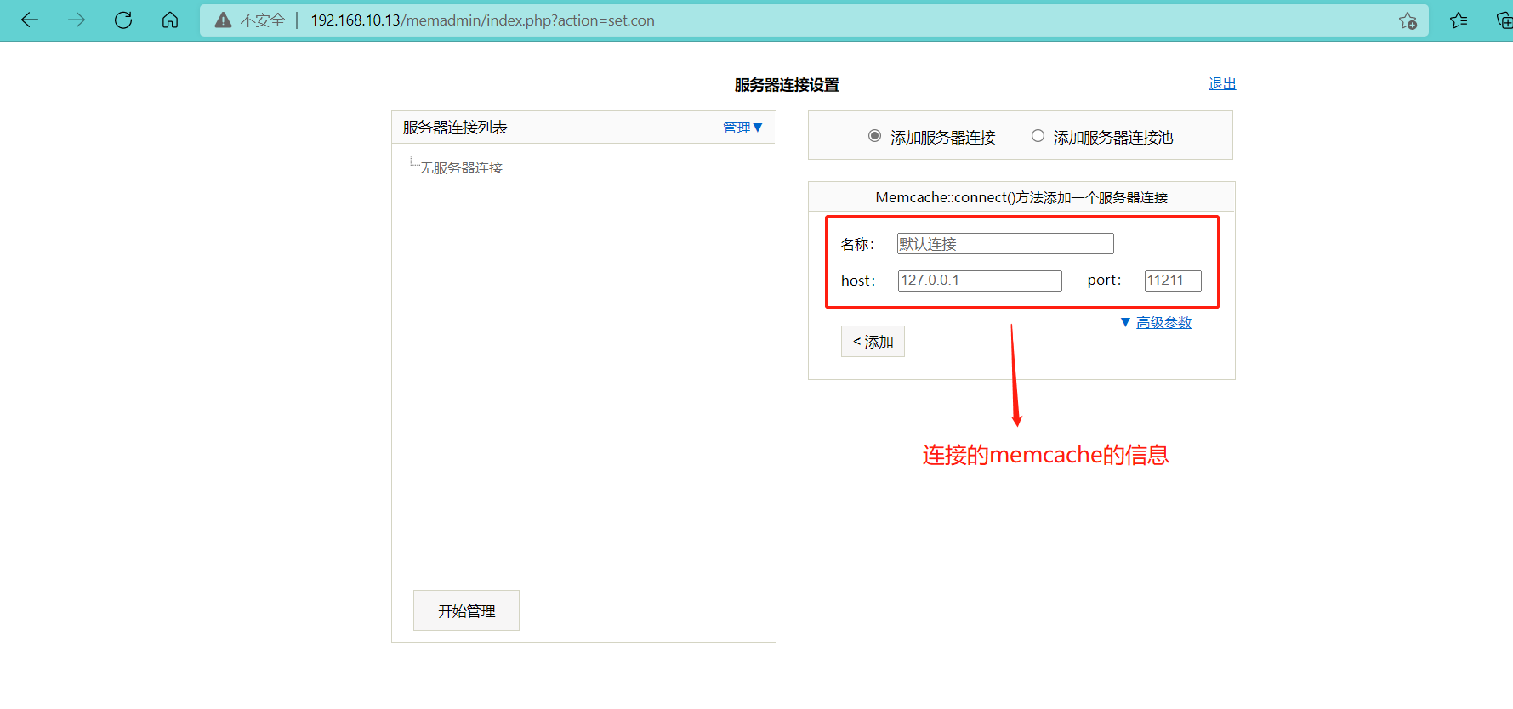Select the 添加服务器连接池 radio option
This screenshot has width=1513, height=709.
(1038, 136)
